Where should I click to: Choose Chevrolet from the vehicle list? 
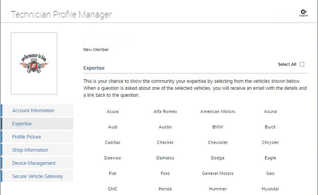[x=218, y=142]
